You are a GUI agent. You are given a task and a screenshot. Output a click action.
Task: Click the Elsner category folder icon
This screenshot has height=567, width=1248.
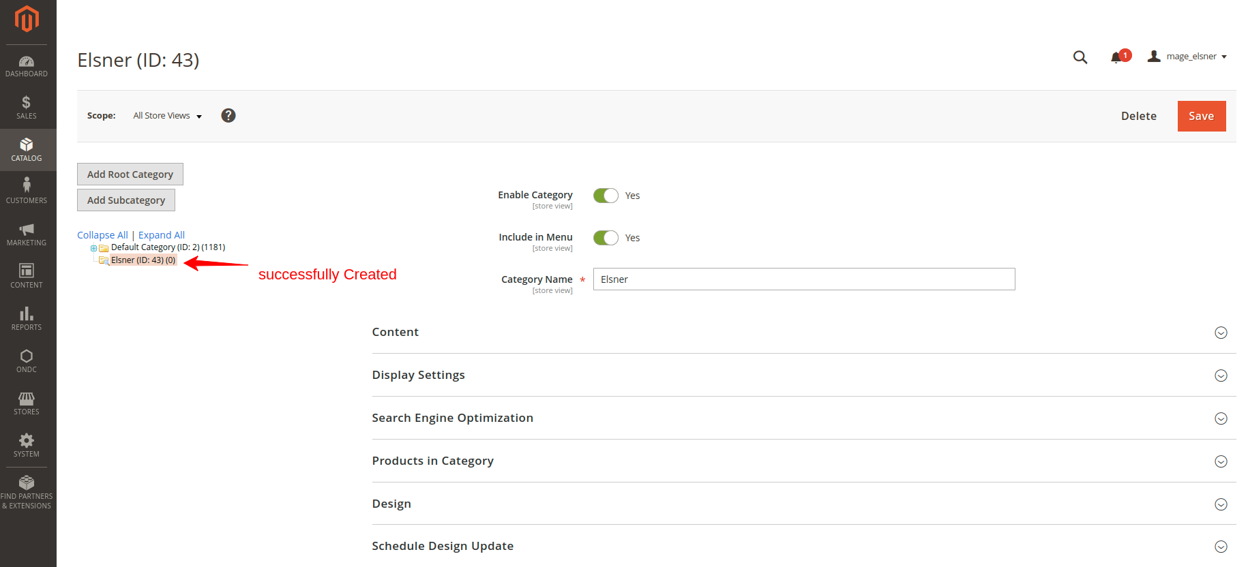click(104, 260)
